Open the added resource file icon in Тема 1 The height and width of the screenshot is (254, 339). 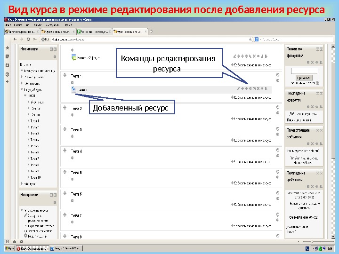click(x=74, y=90)
